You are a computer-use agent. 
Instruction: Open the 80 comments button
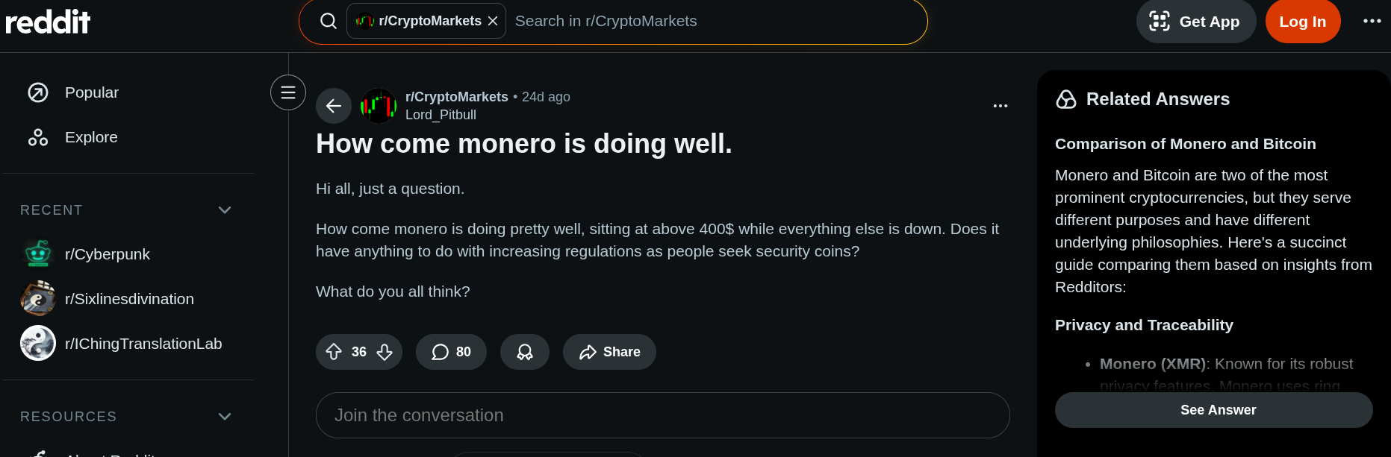point(451,352)
